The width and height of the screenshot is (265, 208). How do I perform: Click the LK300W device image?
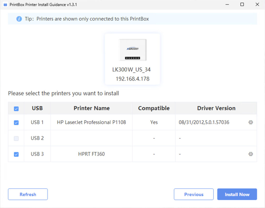[x=132, y=50]
